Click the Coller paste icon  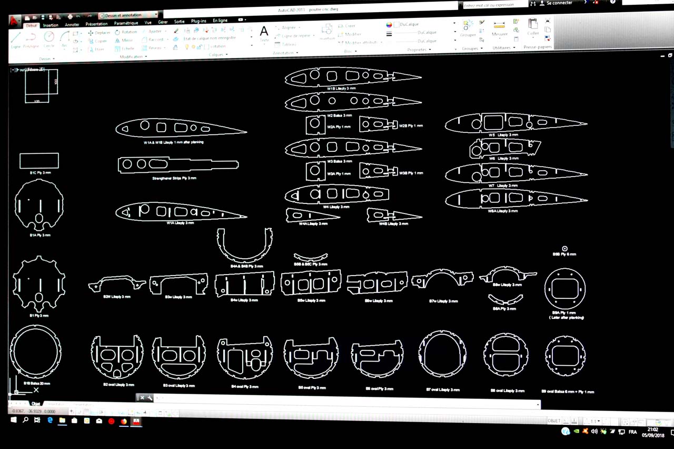[533, 26]
